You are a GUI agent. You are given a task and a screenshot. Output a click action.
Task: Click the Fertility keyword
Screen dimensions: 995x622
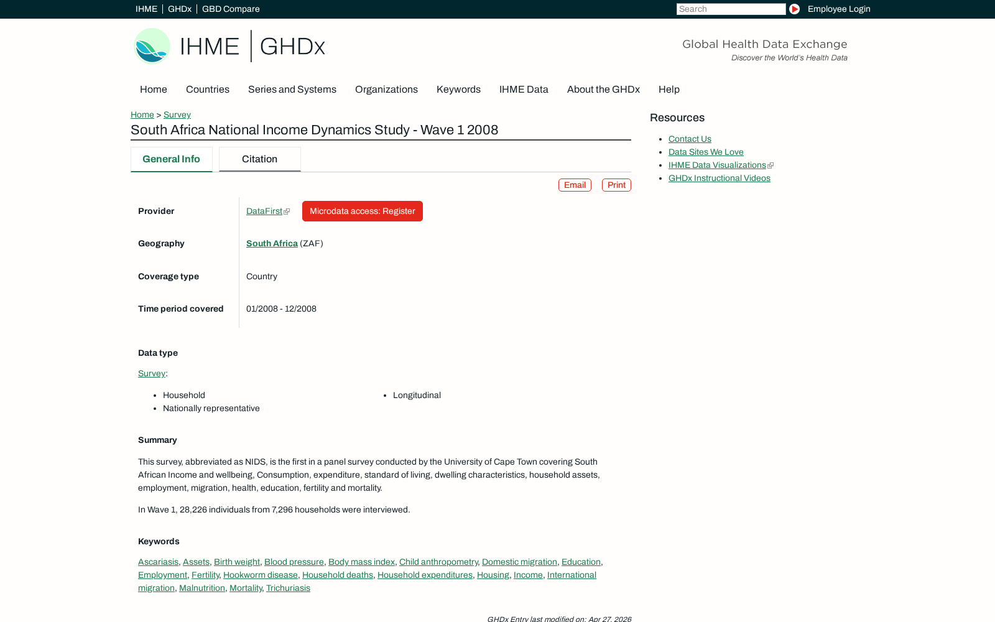tap(205, 575)
